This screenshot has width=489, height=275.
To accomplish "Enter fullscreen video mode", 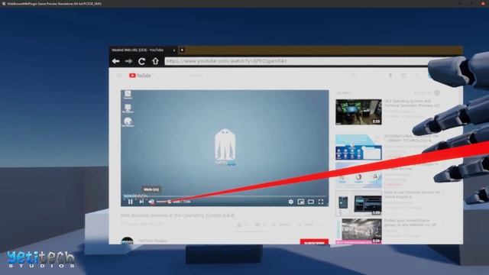I will tap(321, 202).
